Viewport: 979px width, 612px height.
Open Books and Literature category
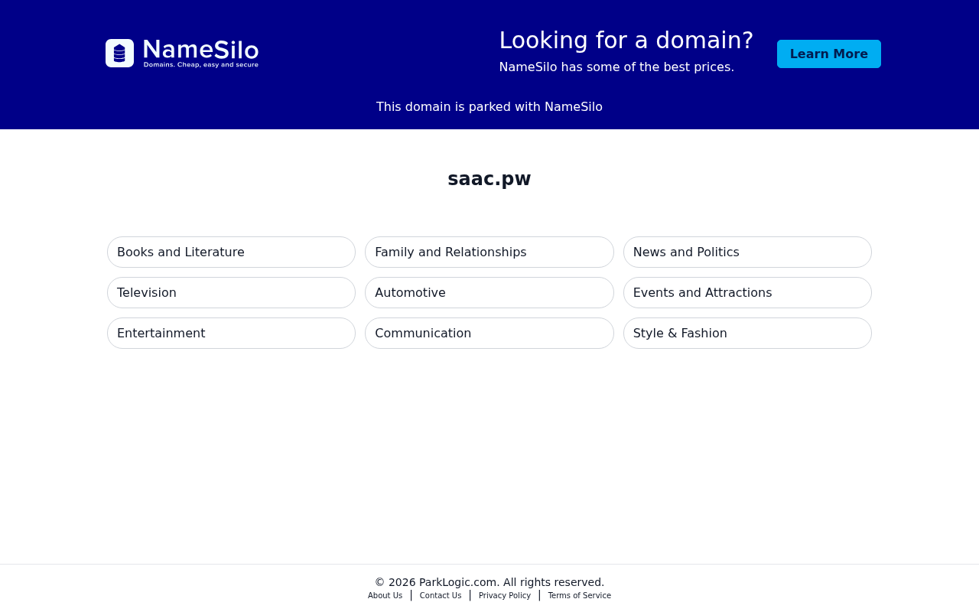click(x=231, y=252)
